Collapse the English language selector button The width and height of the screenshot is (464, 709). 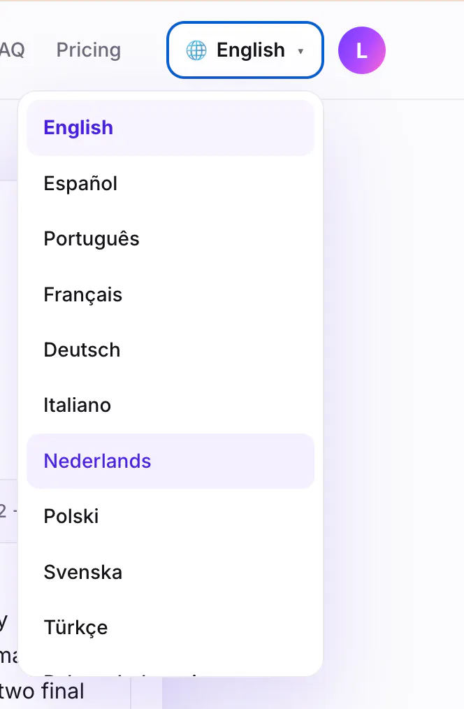[x=245, y=50]
